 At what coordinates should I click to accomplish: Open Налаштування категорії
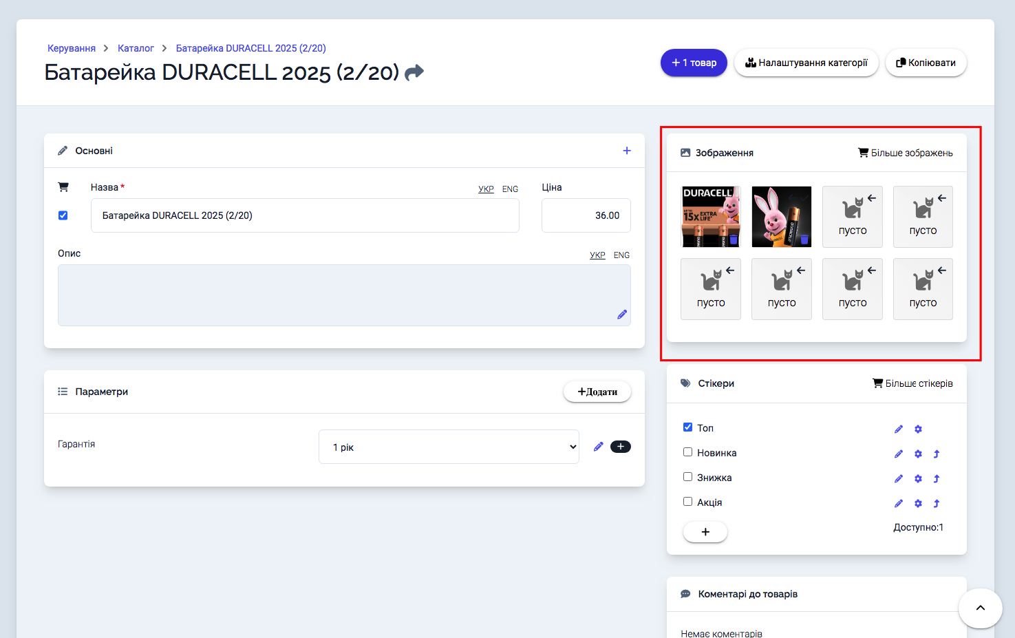pos(806,63)
